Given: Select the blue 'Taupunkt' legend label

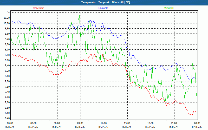Looking at the screenshot, I should [x=103, y=8].
